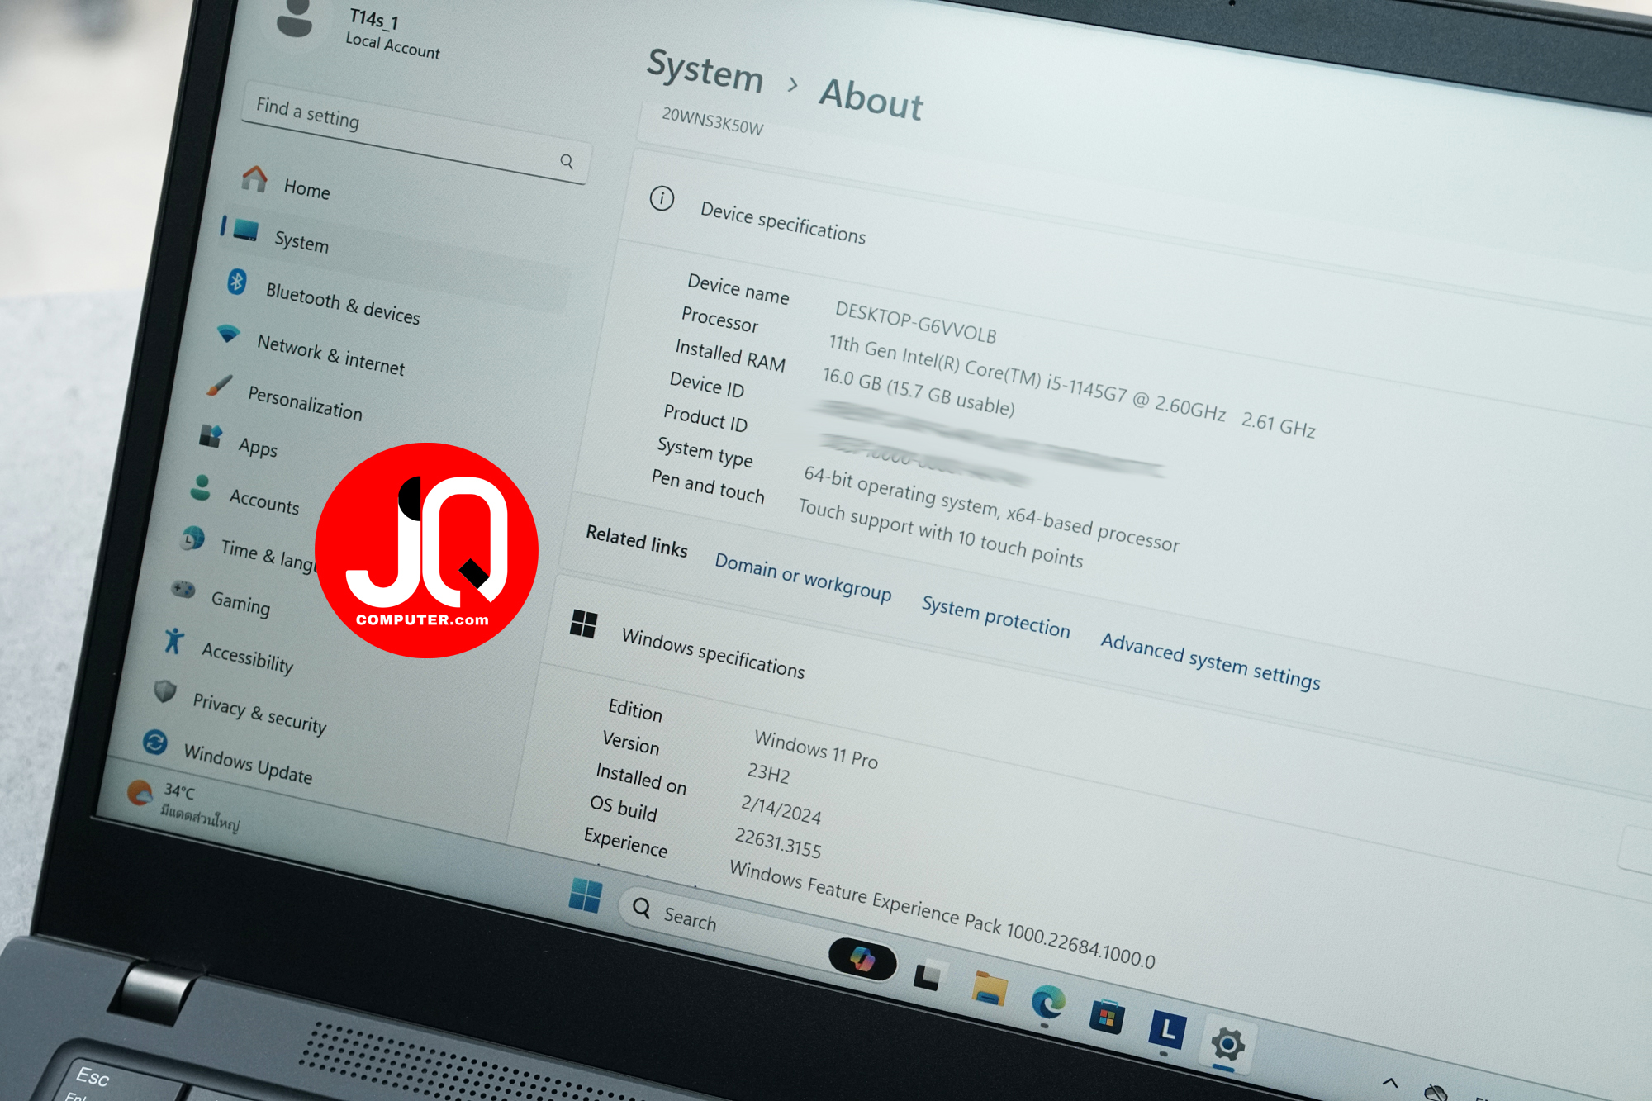Click the Privacy shield icon
Screen dimensions: 1652x1101
click(x=165, y=690)
